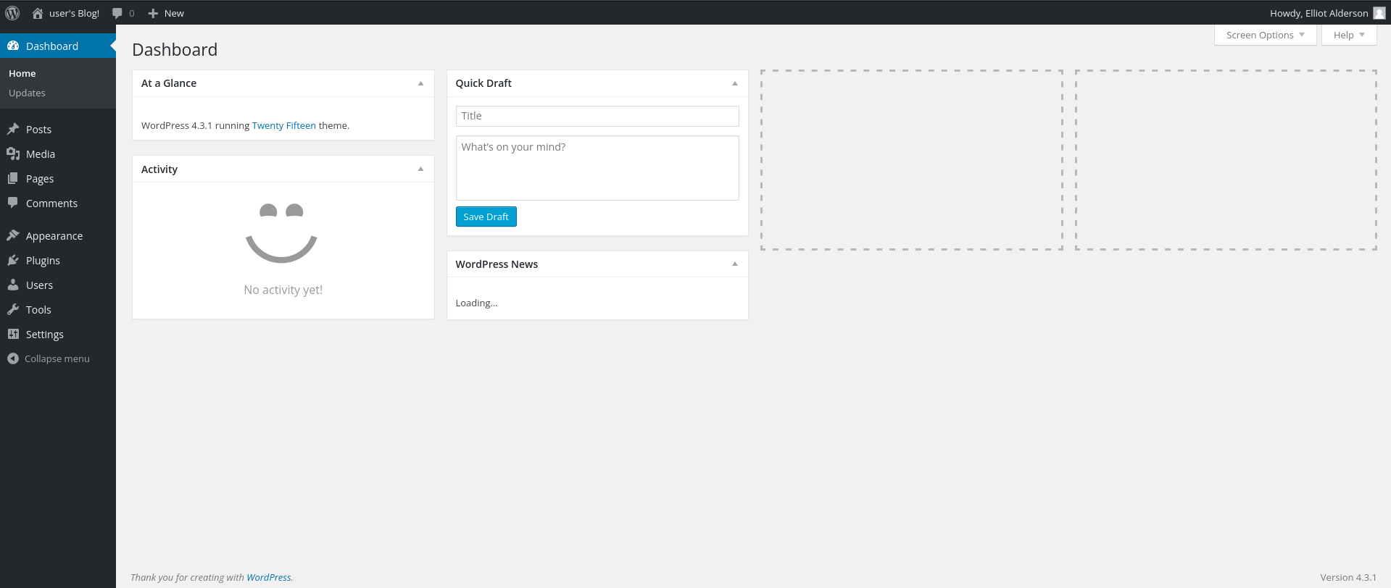Open the comments bubble icon in admin bar

117,13
